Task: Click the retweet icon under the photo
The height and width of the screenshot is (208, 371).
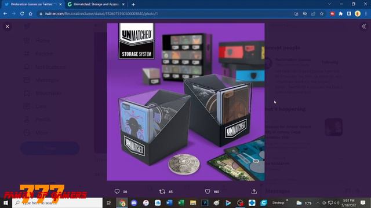Action: click(x=162, y=191)
